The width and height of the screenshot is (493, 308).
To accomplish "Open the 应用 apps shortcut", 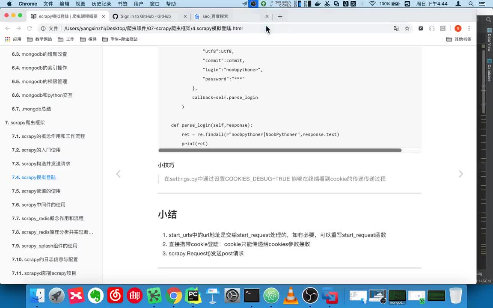I will click(13, 39).
